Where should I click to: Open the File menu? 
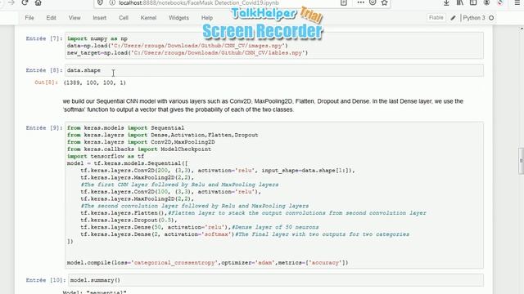coord(29,18)
